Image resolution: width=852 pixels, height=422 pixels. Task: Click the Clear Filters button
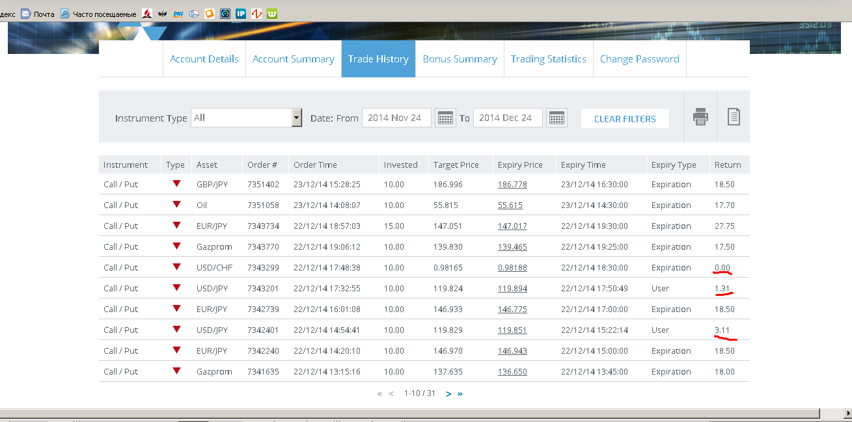point(625,119)
